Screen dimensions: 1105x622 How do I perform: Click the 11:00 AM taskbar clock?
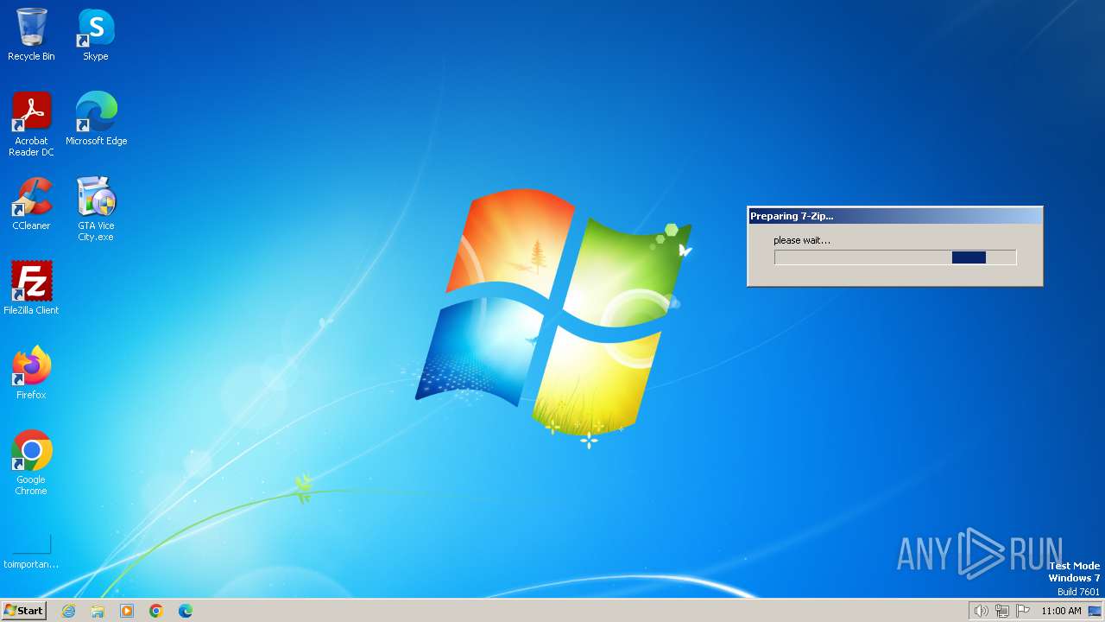pyautogui.click(x=1061, y=611)
